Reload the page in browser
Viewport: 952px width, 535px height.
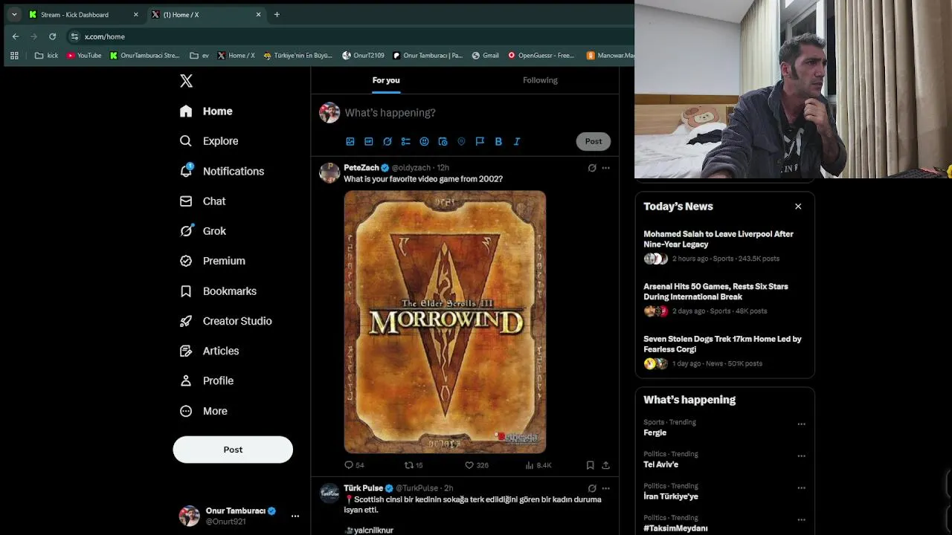52,36
